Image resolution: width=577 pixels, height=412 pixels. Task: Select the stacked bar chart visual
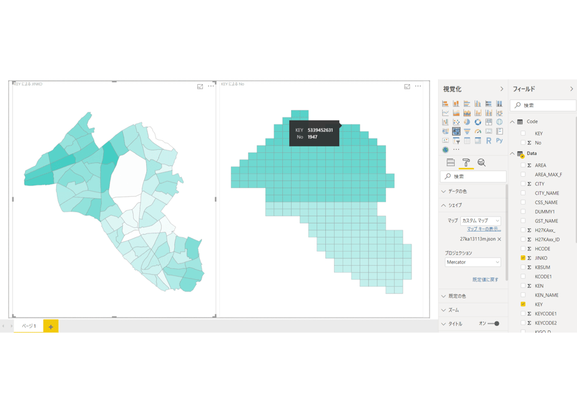445,104
